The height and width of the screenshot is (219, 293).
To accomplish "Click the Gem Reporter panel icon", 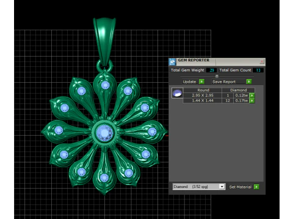I will (x=173, y=62).
